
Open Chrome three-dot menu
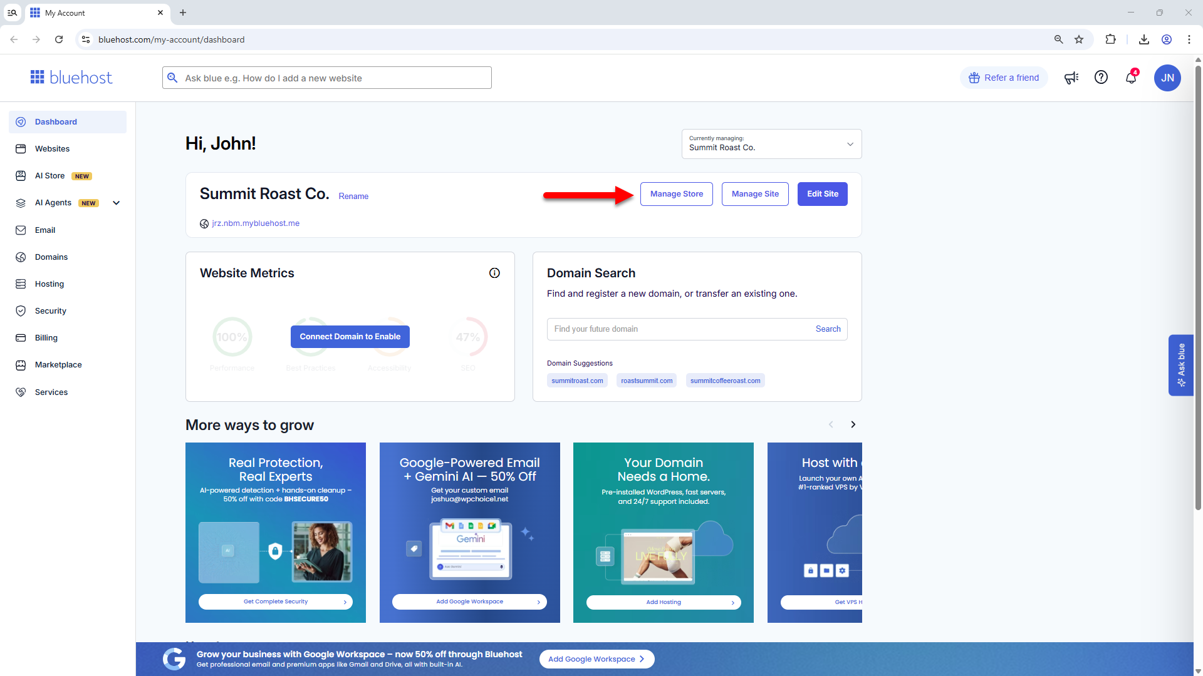1189,39
